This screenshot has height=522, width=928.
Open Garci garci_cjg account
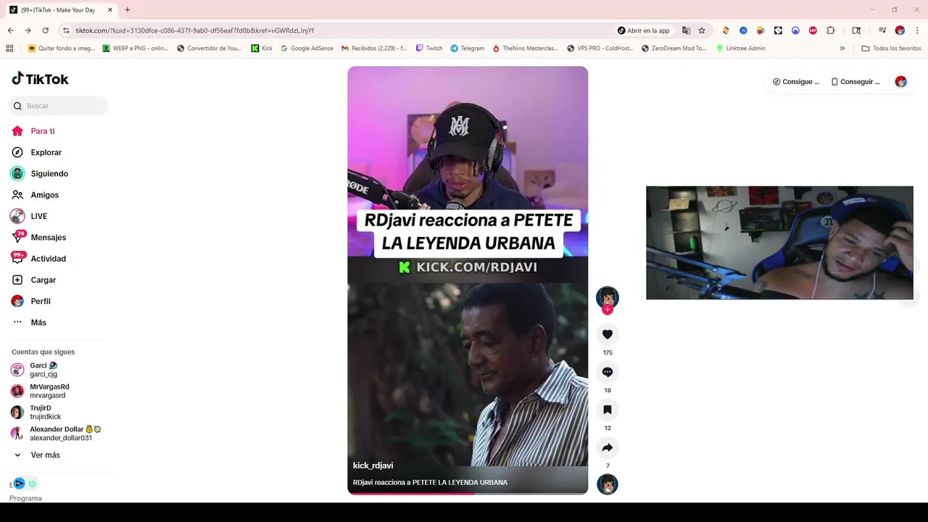click(x=43, y=370)
